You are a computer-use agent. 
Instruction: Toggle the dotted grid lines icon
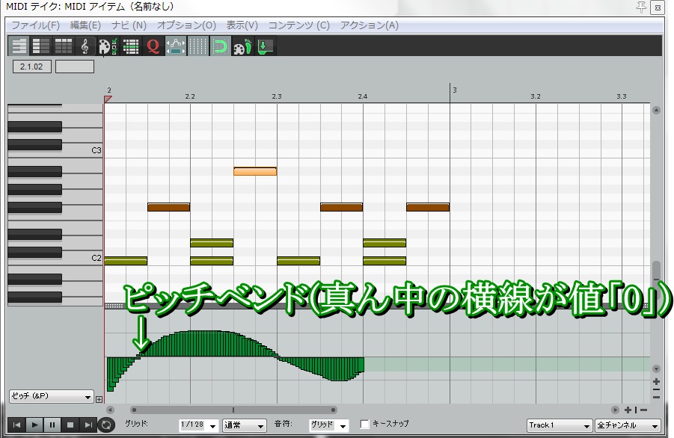(x=197, y=46)
